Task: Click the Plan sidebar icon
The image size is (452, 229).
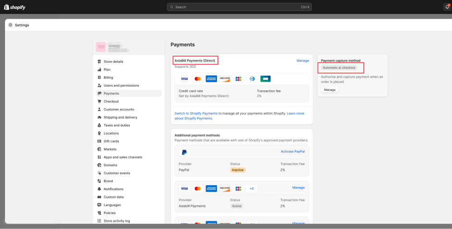Action: pos(99,70)
